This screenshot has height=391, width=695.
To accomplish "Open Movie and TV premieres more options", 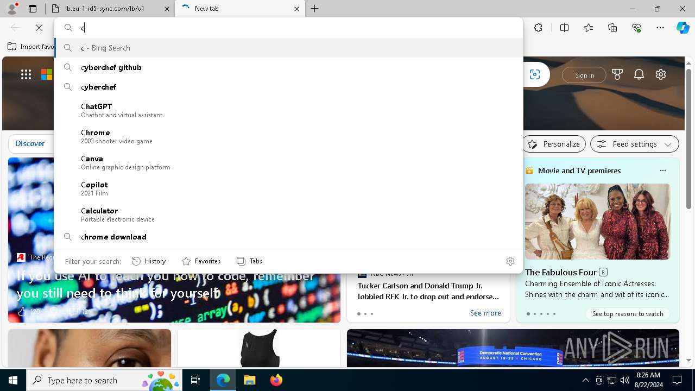I will point(662,171).
